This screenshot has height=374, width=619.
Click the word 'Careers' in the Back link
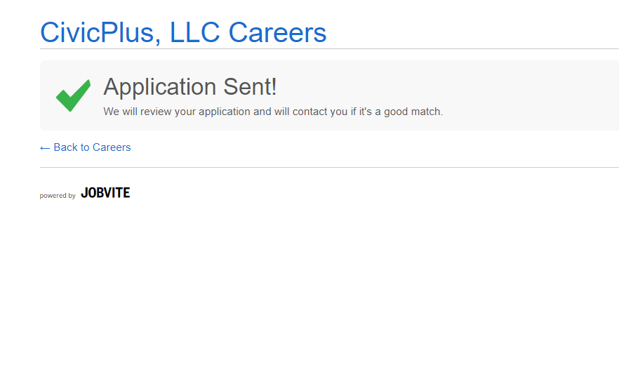[112, 147]
